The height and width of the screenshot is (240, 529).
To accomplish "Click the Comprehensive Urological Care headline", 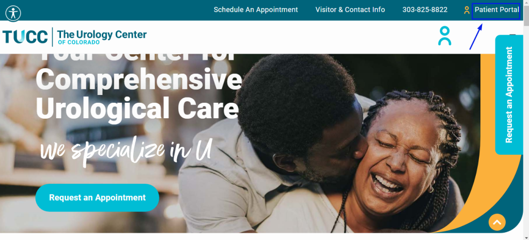I will tap(138, 93).
